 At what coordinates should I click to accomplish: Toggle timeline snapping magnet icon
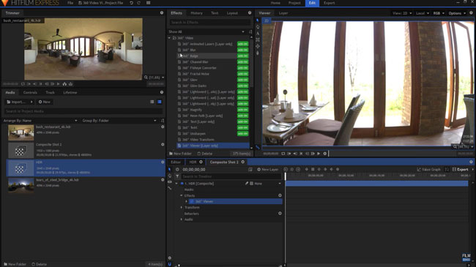coord(170,264)
